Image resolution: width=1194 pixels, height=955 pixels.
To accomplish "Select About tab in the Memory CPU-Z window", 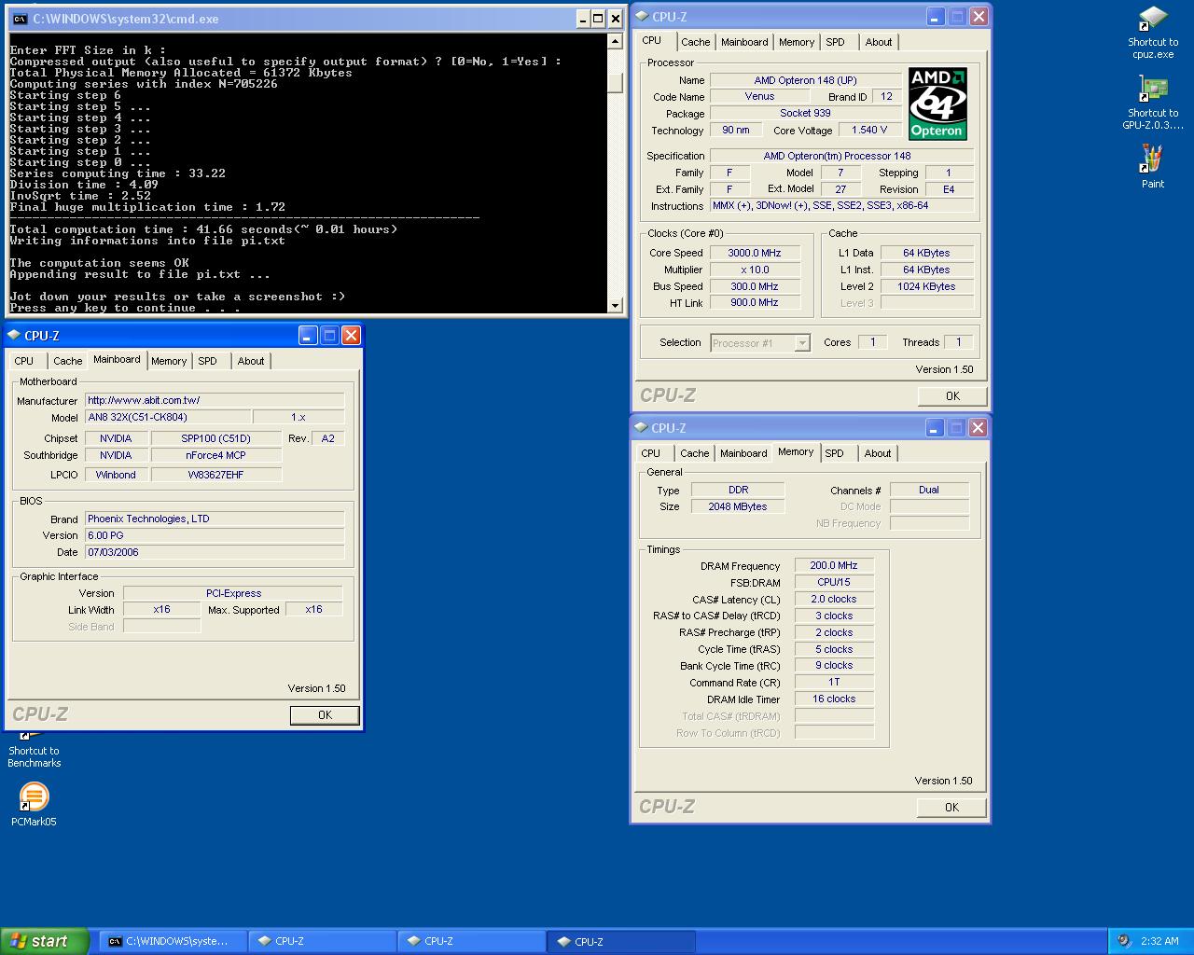I will tap(878, 453).
